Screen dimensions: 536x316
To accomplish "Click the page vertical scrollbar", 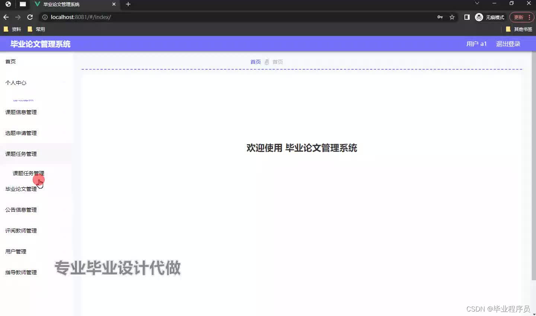I will click(x=533, y=166).
